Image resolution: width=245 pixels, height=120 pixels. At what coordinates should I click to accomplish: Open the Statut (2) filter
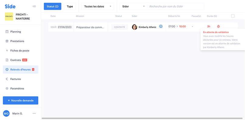pyautogui.click(x=52, y=6)
